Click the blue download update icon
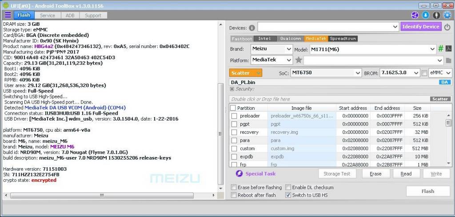The width and height of the screenshot is (455, 217). [426, 15]
